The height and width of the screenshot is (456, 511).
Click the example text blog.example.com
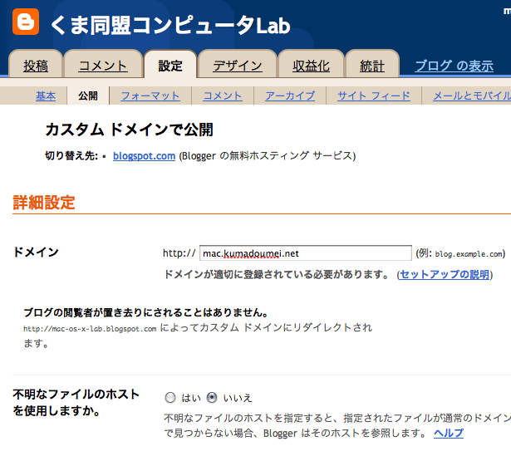(469, 254)
